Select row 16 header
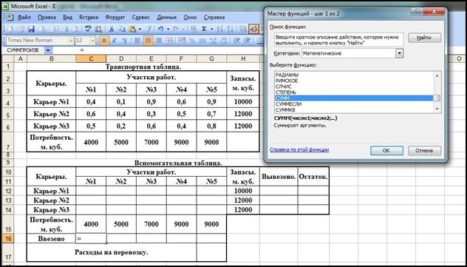Image resolution: width=467 pixels, height=267 pixels. point(7,238)
